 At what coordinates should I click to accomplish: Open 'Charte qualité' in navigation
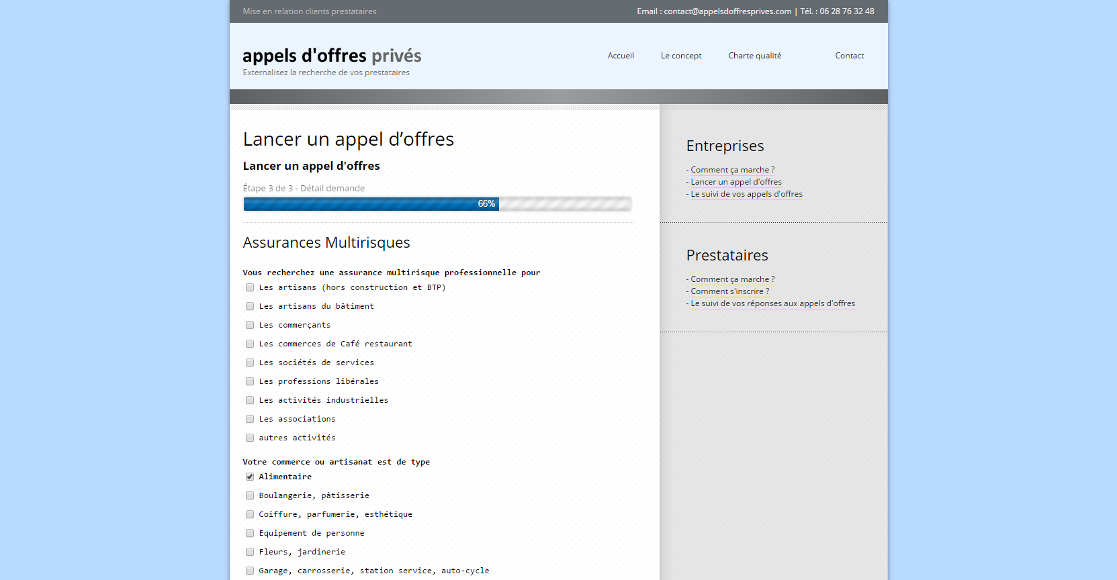tap(754, 56)
